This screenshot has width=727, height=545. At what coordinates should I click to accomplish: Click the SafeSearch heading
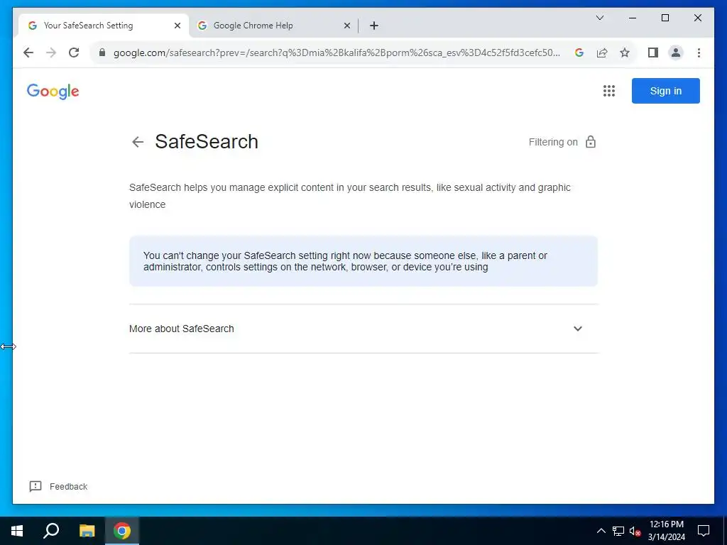coord(207,142)
